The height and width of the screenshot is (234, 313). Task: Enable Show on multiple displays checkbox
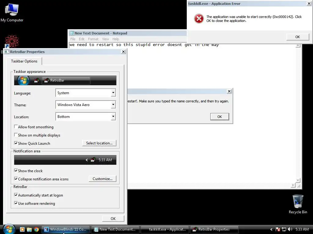[16, 135]
